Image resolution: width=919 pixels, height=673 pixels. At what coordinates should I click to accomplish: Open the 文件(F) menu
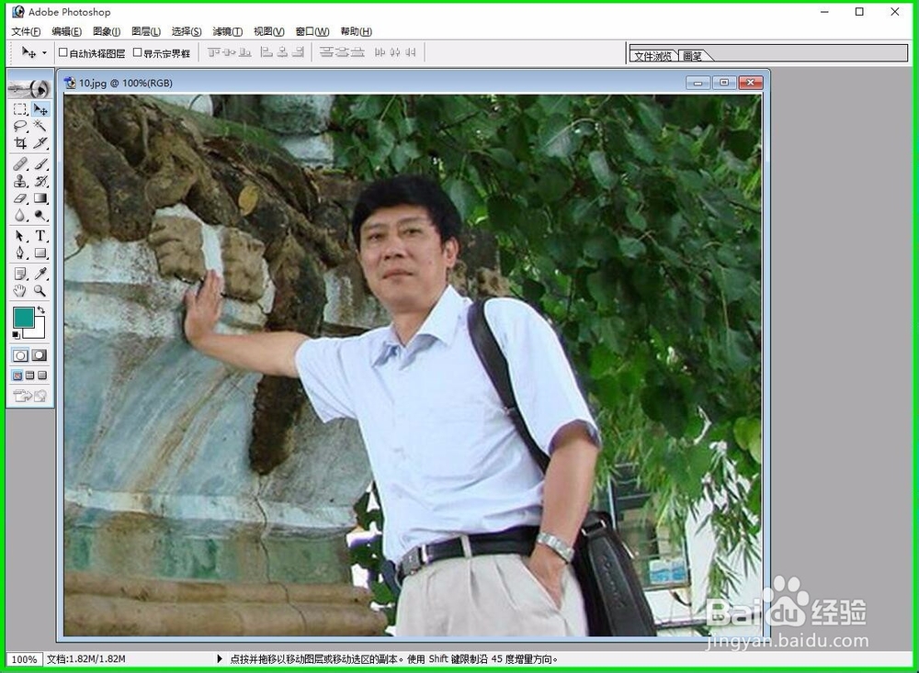pos(26,31)
